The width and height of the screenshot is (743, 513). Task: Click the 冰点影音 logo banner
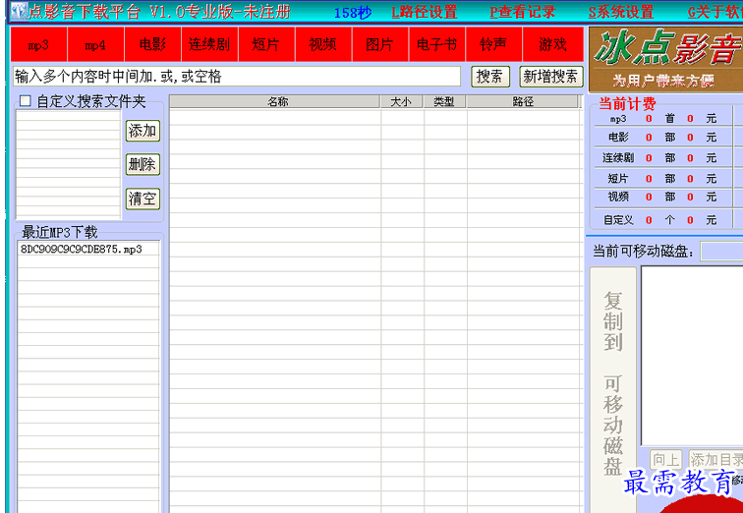click(x=665, y=58)
